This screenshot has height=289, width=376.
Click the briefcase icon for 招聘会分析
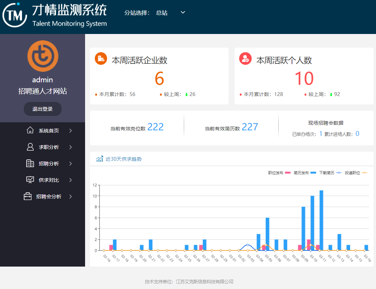pos(28,197)
